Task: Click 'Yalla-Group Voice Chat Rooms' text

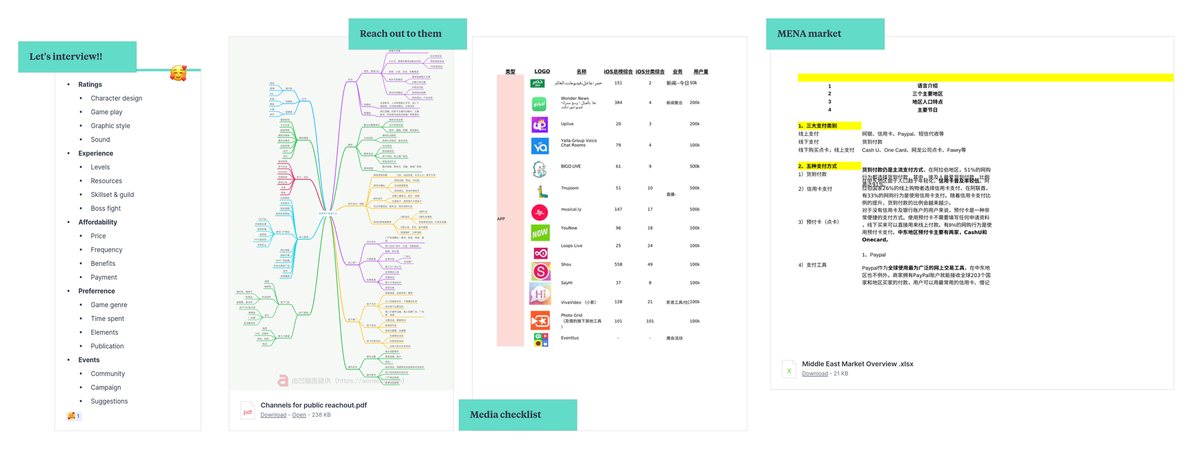Action: pyautogui.click(x=579, y=143)
